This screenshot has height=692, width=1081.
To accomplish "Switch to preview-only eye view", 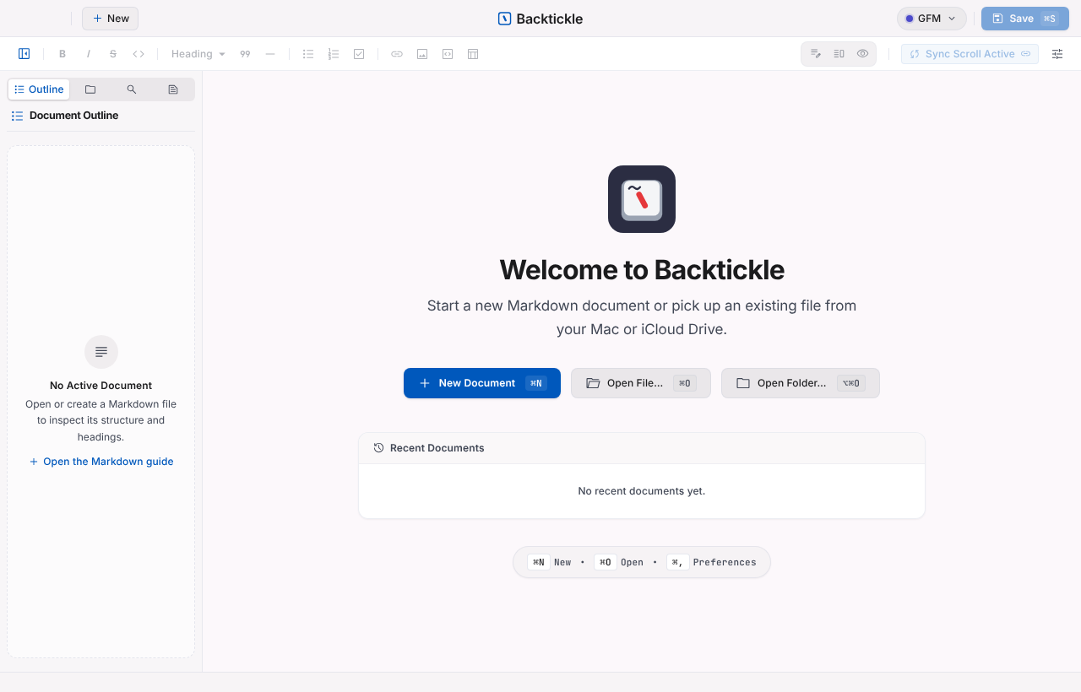I will 862,54.
